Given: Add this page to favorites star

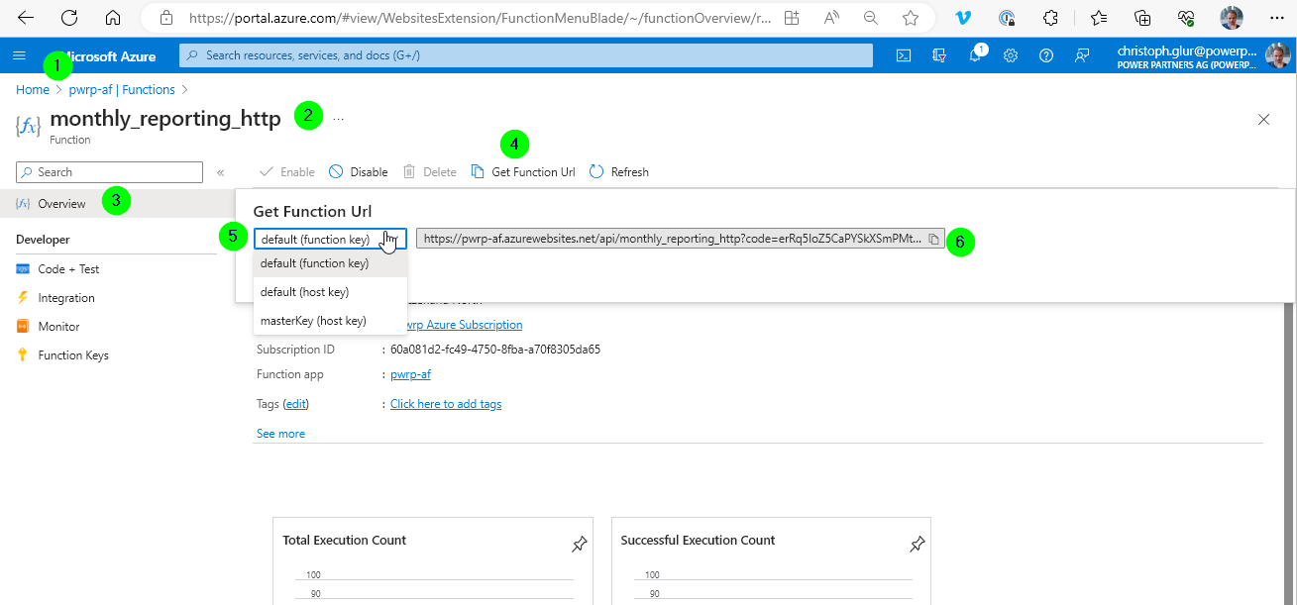Looking at the screenshot, I should click(x=911, y=18).
